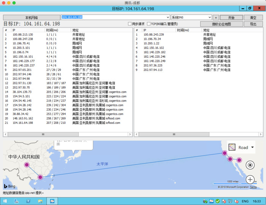The image size is (266, 205).
Task: Select hop row 100.88.213.130
Action: (68, 35)
